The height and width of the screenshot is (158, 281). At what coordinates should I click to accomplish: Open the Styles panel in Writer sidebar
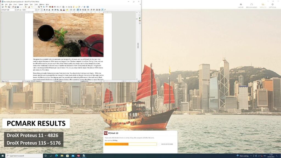tap(140, 18)
